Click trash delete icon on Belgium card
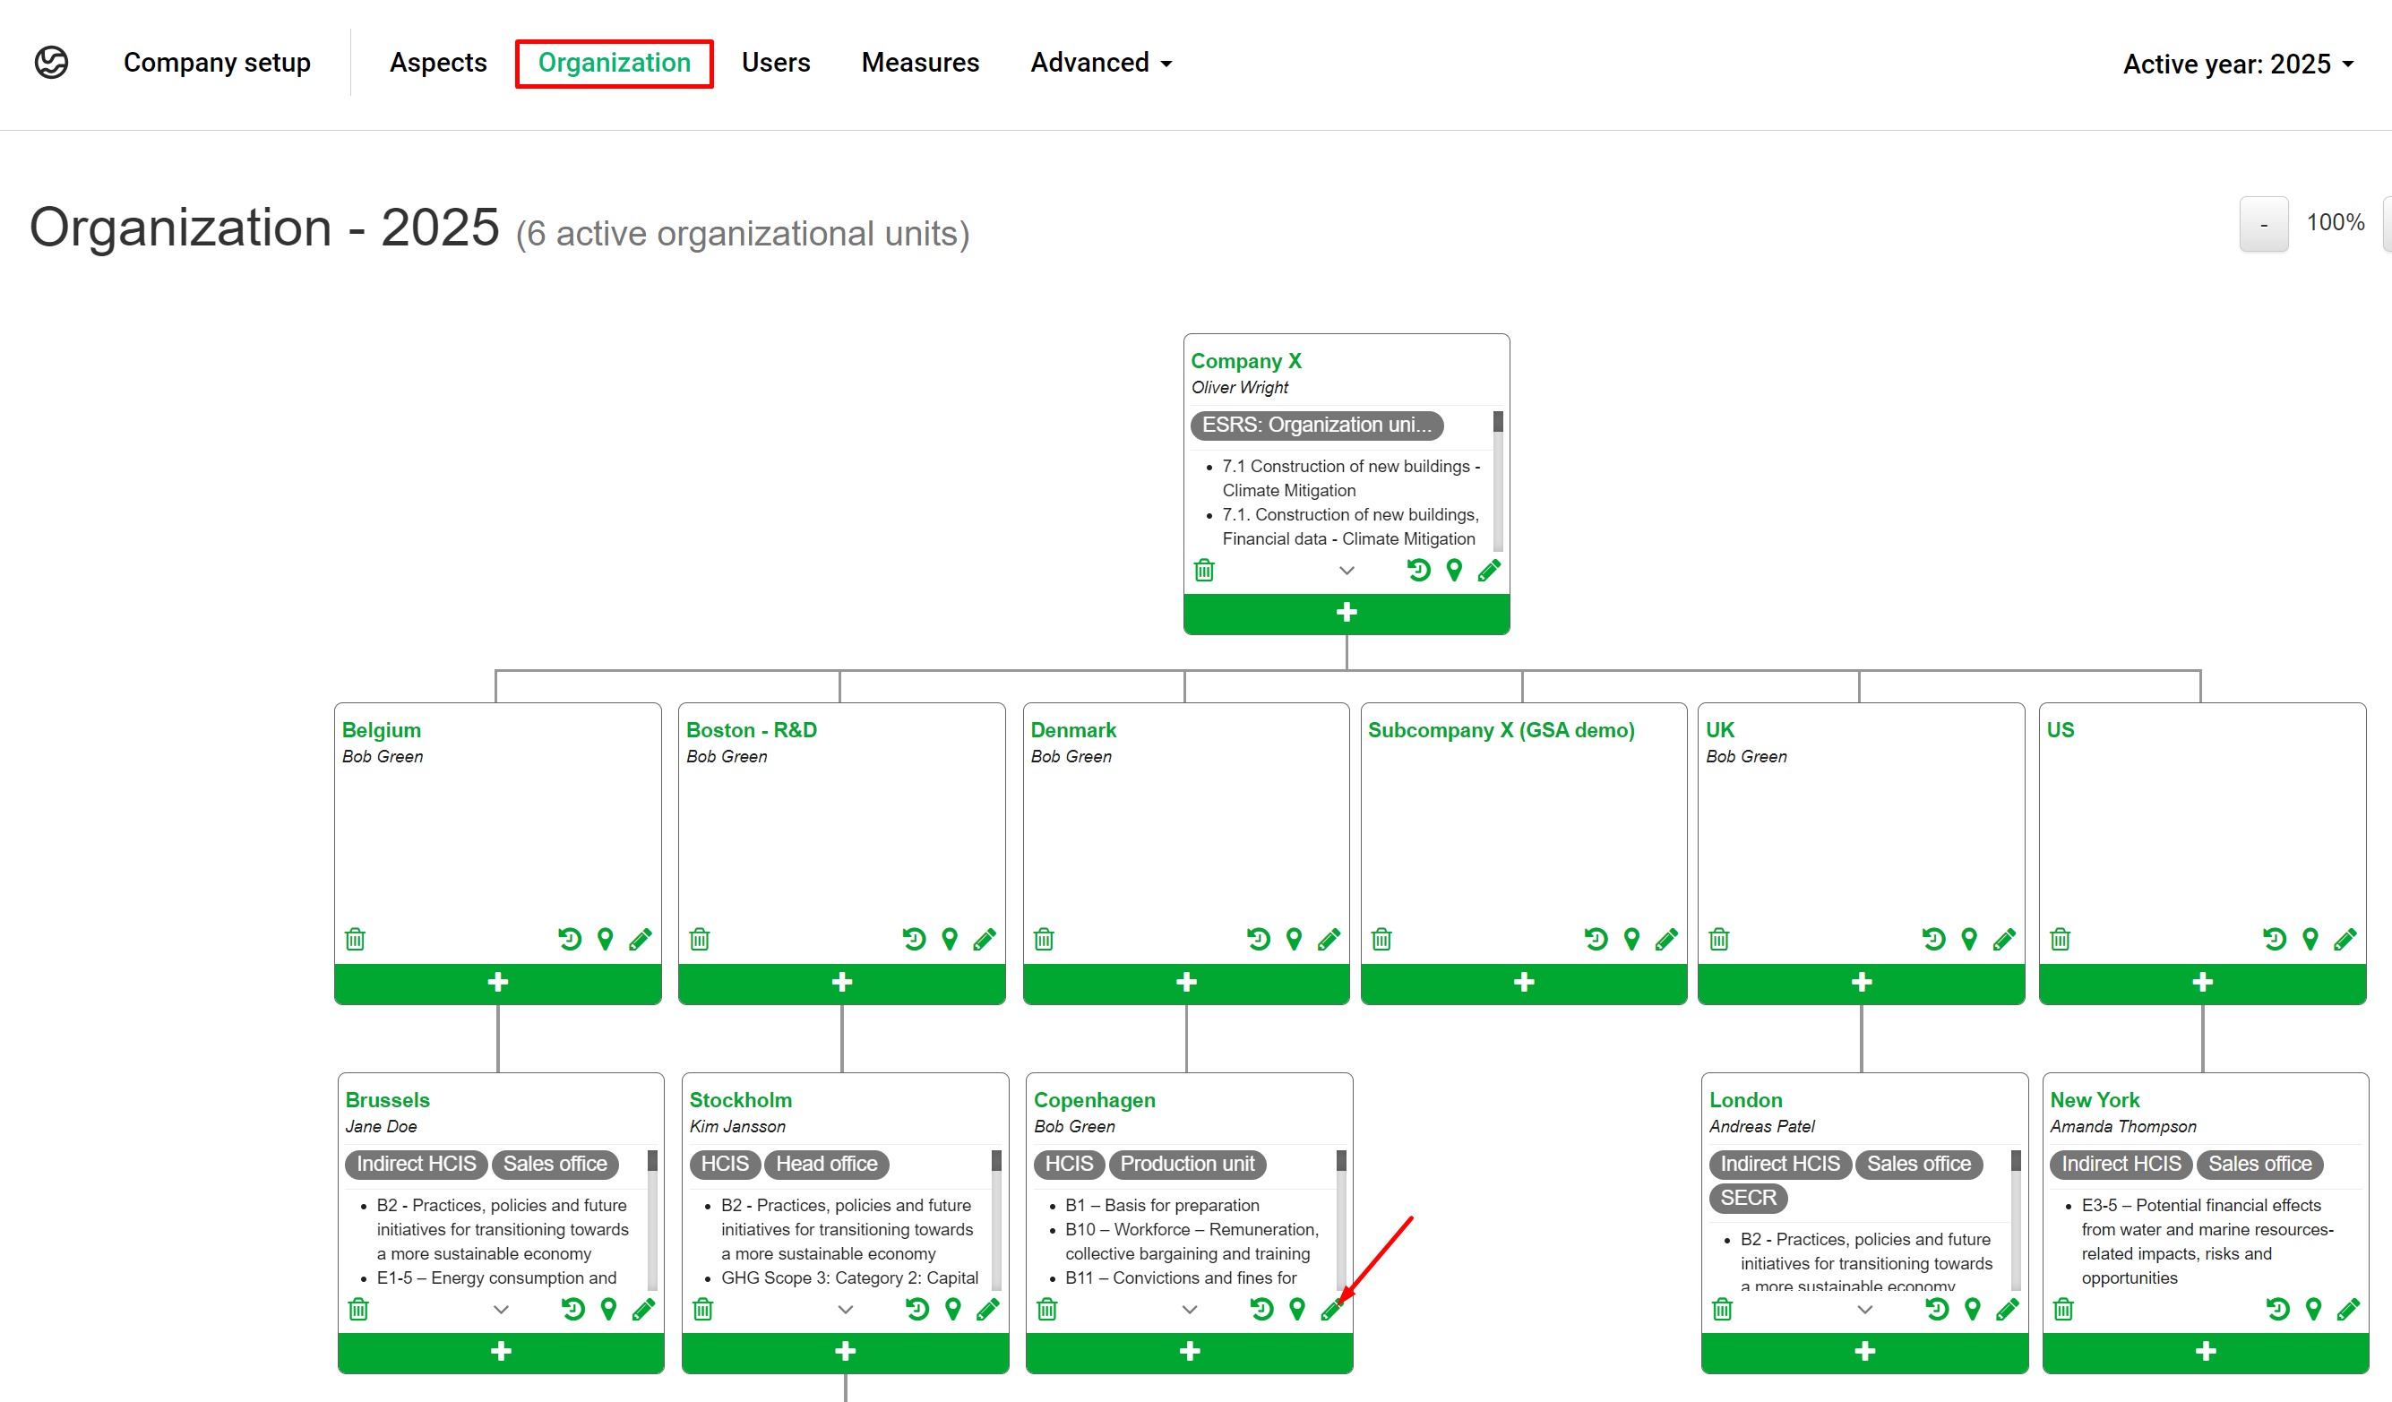2392x1402 pixels. 355,940
